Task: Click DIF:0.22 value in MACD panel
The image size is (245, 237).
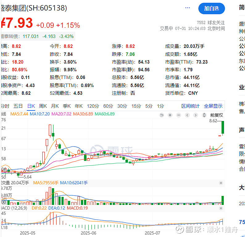Action: pyautogui.click(x=39, y=208)
